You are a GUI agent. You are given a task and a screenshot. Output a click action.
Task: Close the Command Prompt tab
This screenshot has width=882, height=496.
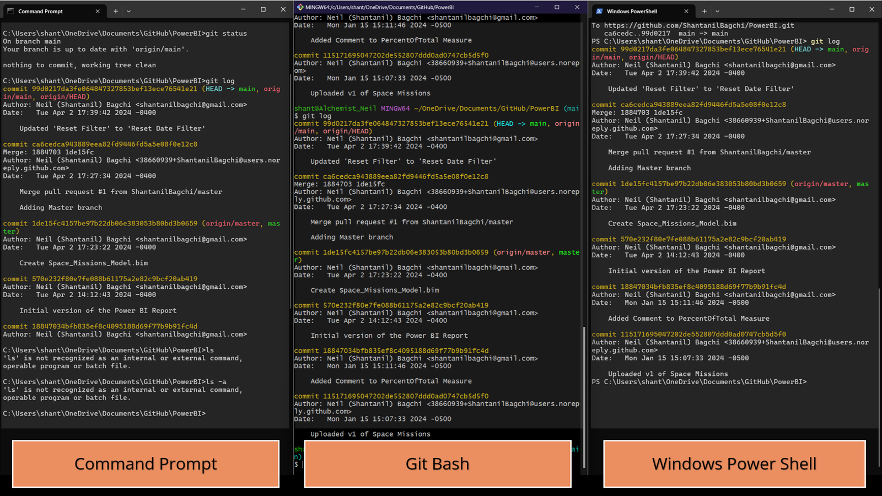tap(98, 11)
